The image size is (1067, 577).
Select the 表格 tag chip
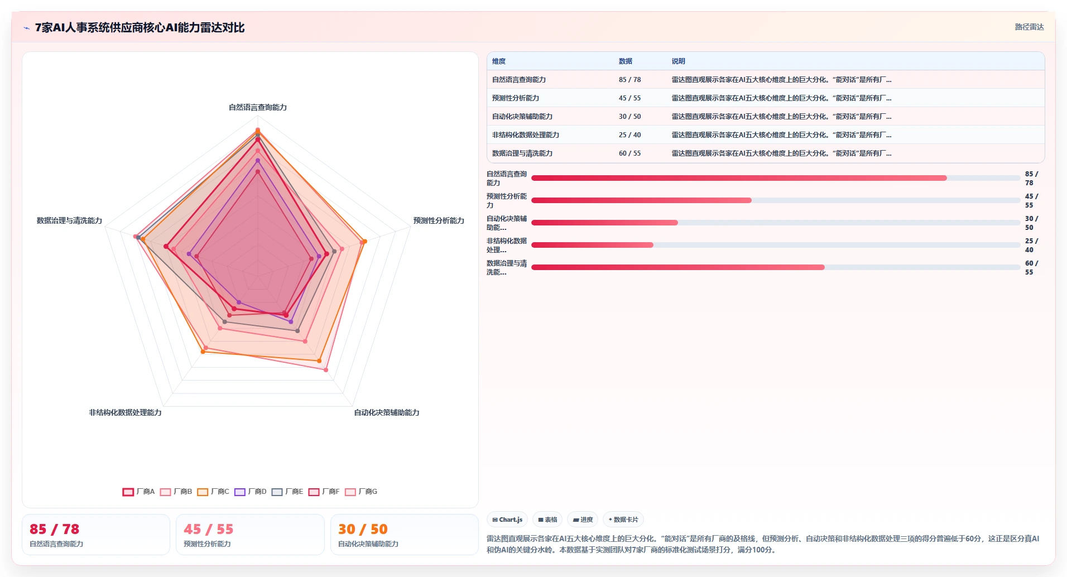pos(547,520)
